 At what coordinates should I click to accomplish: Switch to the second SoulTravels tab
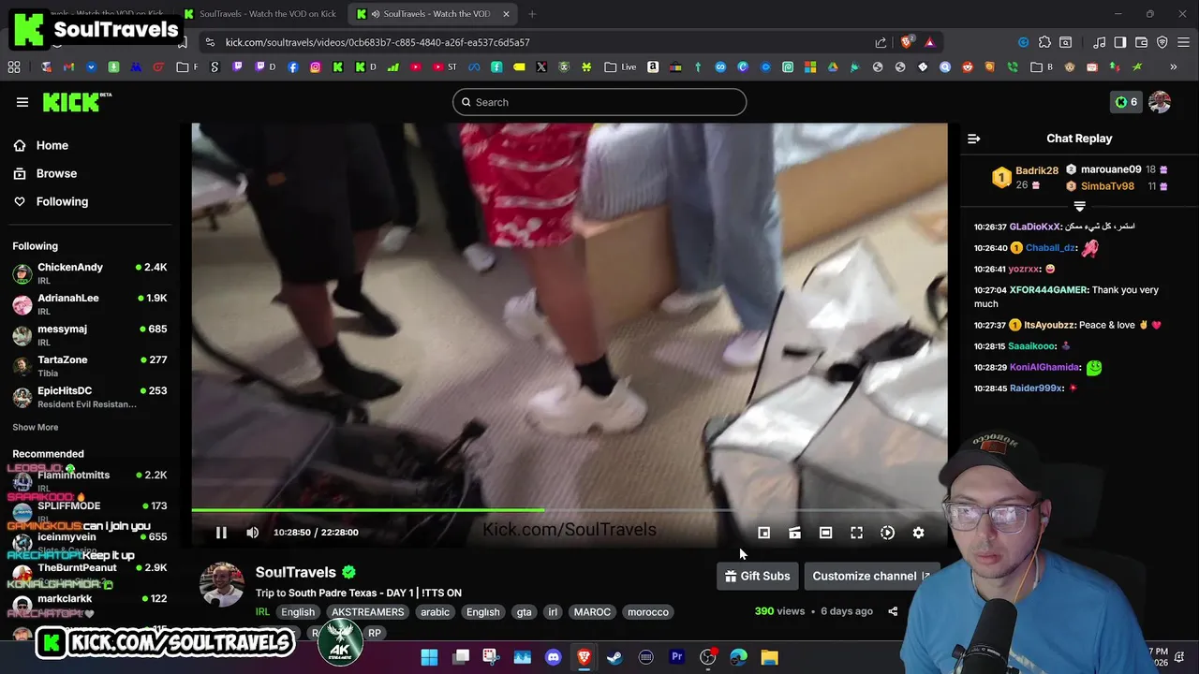click(x=259, y=14)
